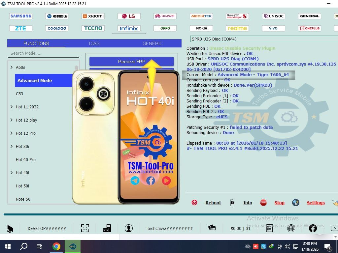Screen dimensions: 338x253
Task: Select the C53 model
Action: [x=19, y=94]
